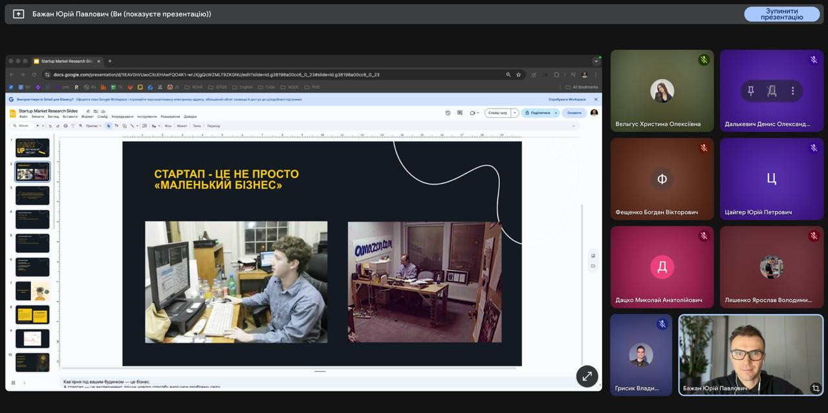Pin Далькевич Денис's video tile

pyautogui.click(x=750, y=91)
